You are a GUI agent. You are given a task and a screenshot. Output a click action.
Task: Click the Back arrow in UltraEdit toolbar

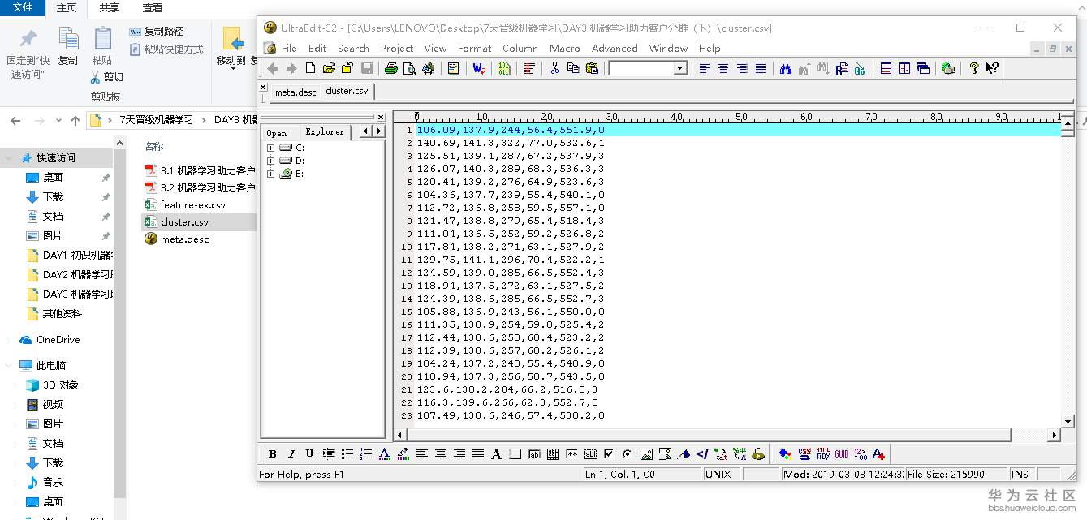click(x=273, y=68)
